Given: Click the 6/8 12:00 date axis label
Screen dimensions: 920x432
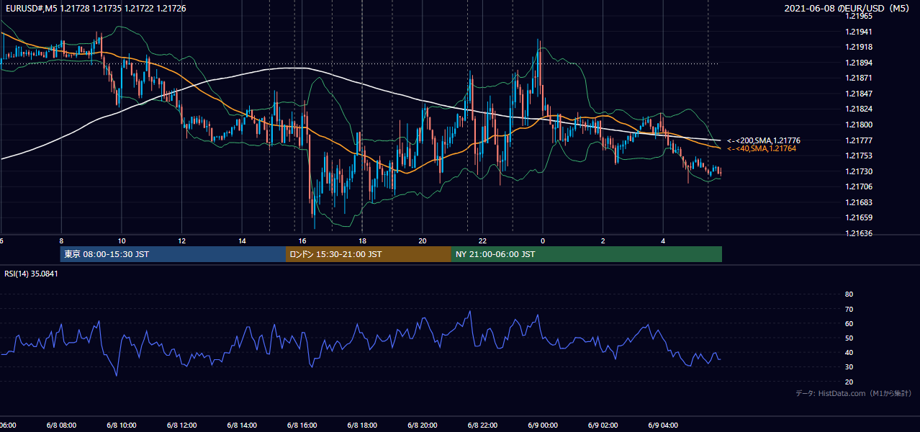Looking at the screenshot, I should pos(181,426).
